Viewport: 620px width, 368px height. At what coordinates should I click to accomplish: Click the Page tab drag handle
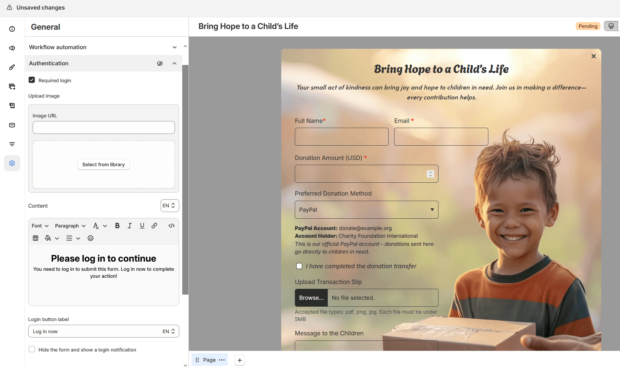pyautogui.click(x=197, y=360)
